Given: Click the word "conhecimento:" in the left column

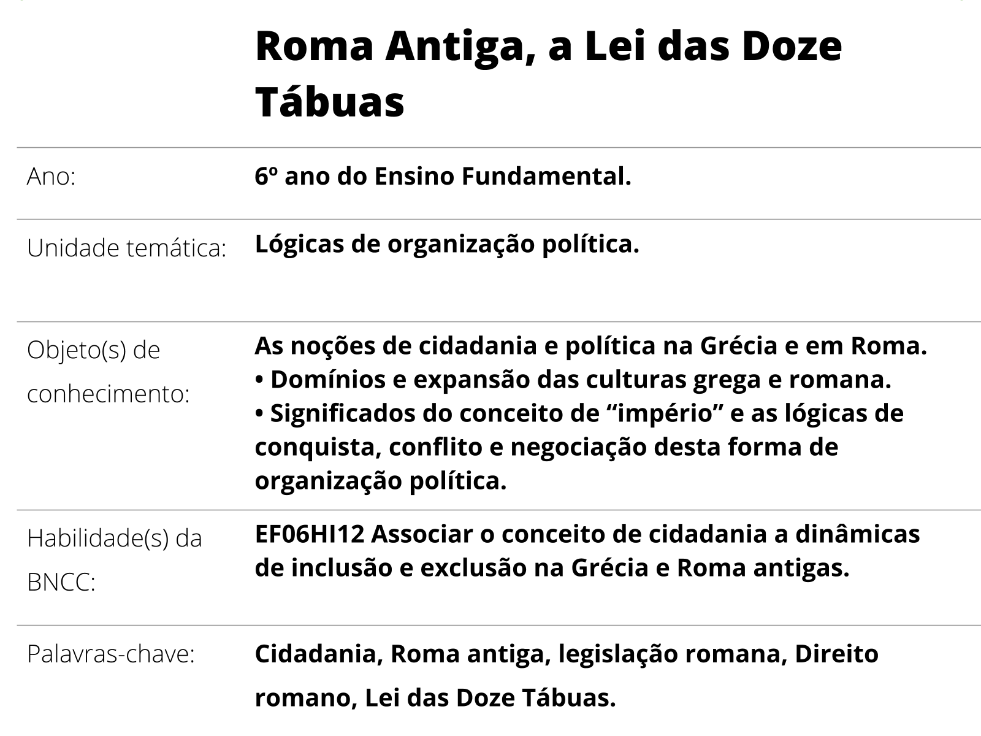Looking at the screenshot, I should click(x=109, y=394).
